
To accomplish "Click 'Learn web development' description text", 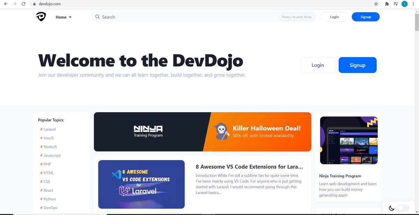I will coord(348,190).
